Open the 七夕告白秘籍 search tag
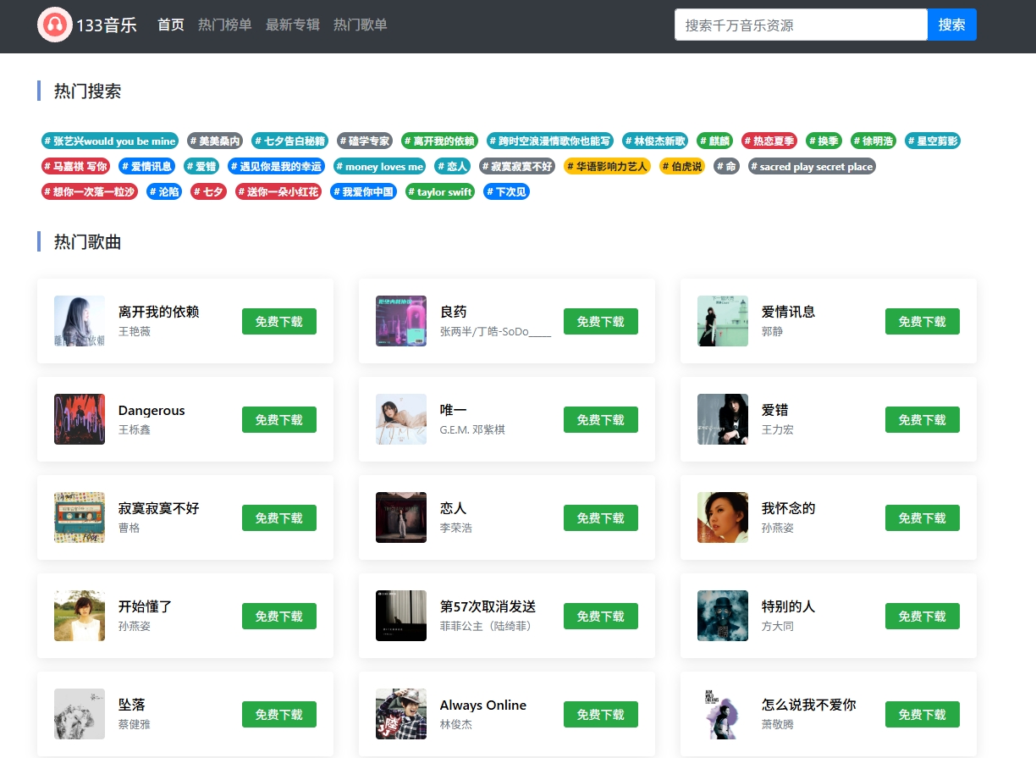The image size is (1036, 758). (x=289, y=141)
